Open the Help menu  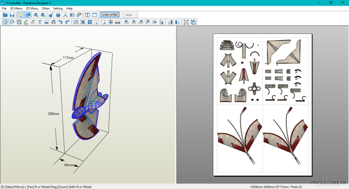[69, 8]
